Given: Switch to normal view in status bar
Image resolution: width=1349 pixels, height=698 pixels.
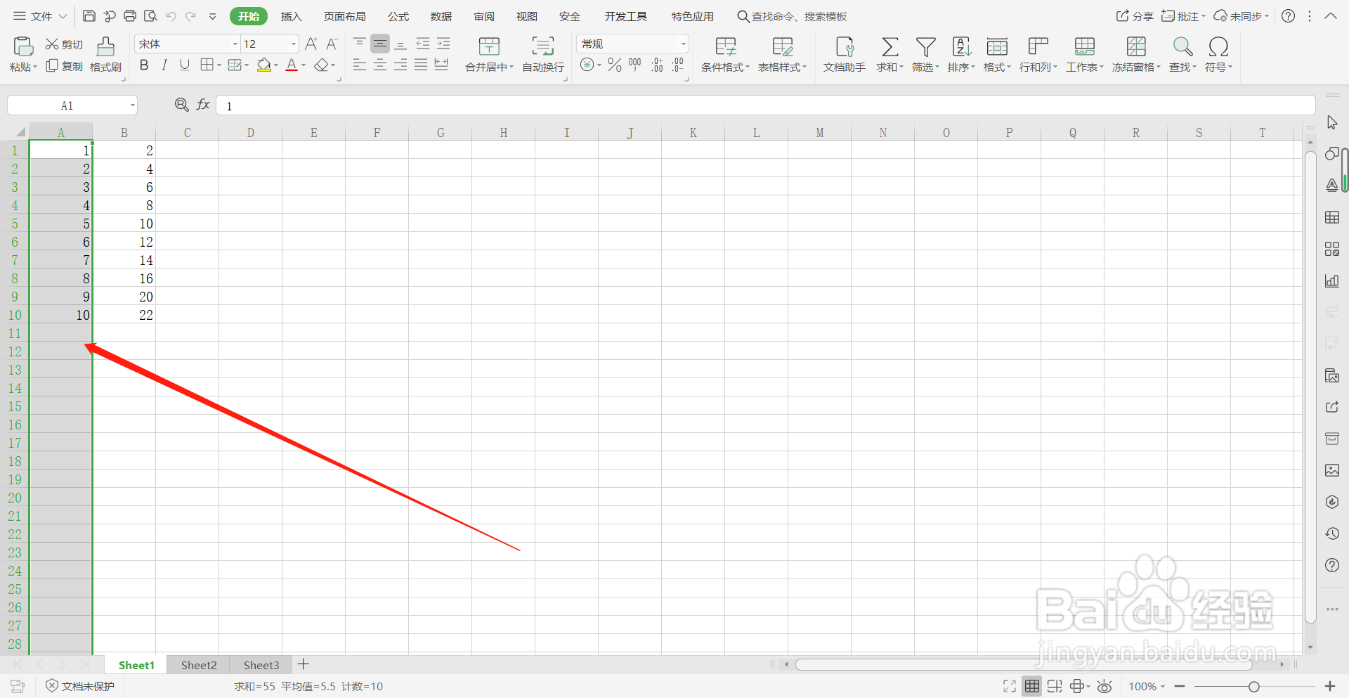Looking at the screenshot, I should (x=1031, y=686).
